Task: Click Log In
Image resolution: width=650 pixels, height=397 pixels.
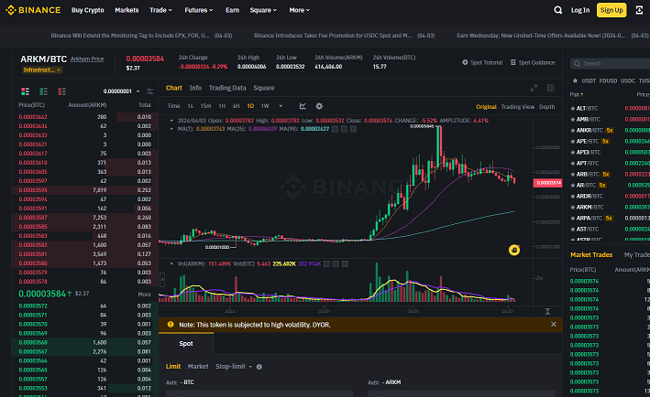Action: click(x=580, y=10)
